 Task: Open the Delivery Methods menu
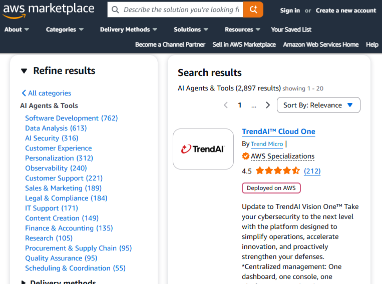(x=128, y=29)
